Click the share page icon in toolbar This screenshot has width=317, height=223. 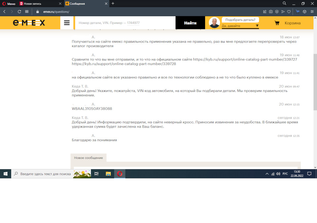(x=264, y=12)
